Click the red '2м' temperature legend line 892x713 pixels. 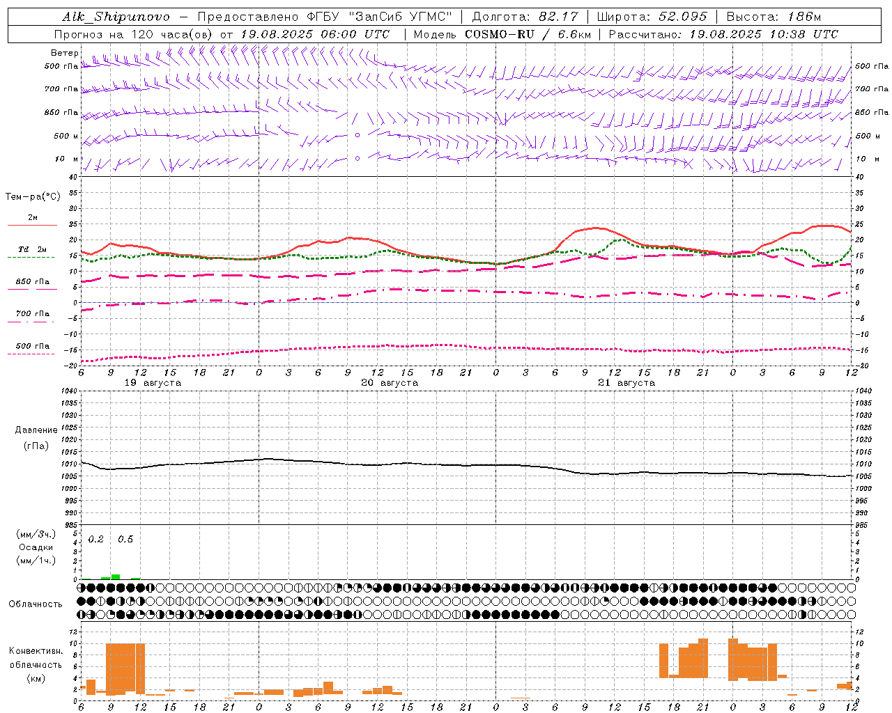tap(32, 225)
